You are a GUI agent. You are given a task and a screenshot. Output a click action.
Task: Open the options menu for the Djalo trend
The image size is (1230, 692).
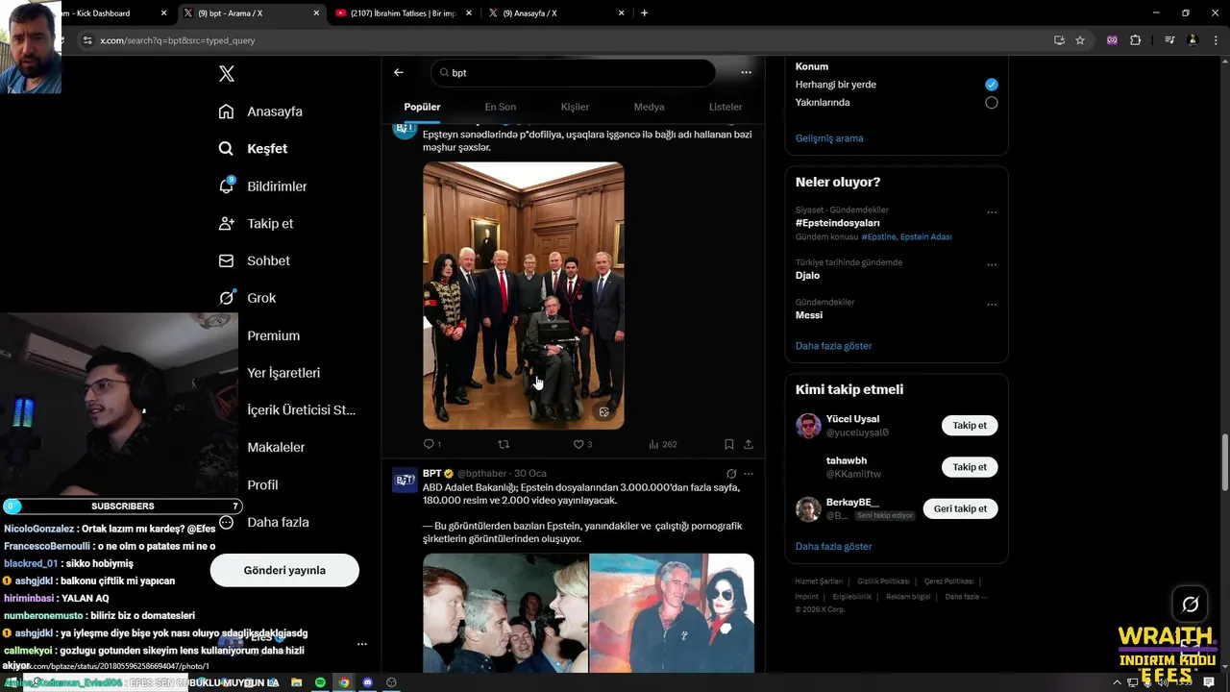tap(992, 265)
